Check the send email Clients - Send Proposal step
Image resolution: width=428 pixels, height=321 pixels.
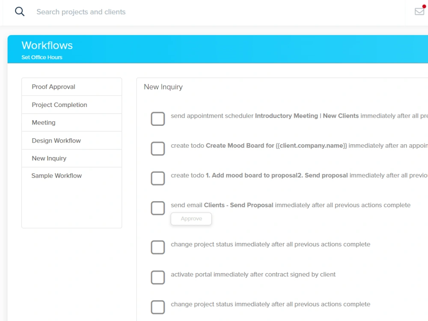158,208
